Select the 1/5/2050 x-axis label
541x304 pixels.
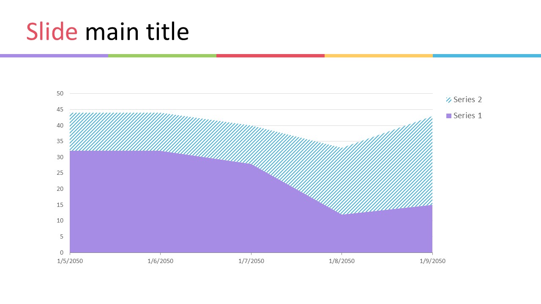coord(70,261)
